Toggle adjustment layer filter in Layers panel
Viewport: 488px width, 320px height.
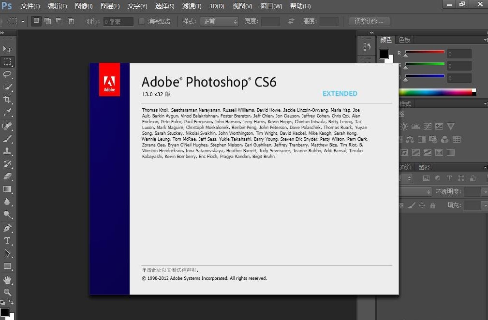pyautogui.click(x=438, y=178)
